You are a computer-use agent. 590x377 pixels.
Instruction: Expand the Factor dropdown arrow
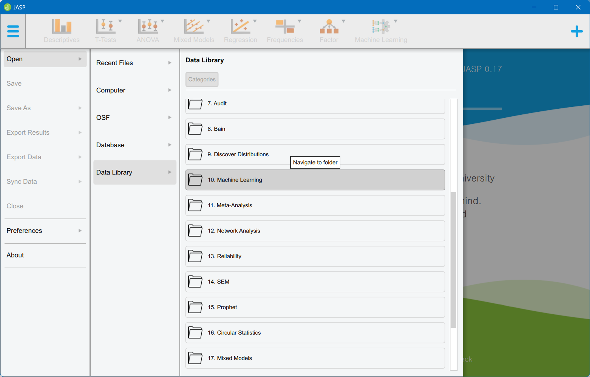pyautogui.click(x=344, y=21)
